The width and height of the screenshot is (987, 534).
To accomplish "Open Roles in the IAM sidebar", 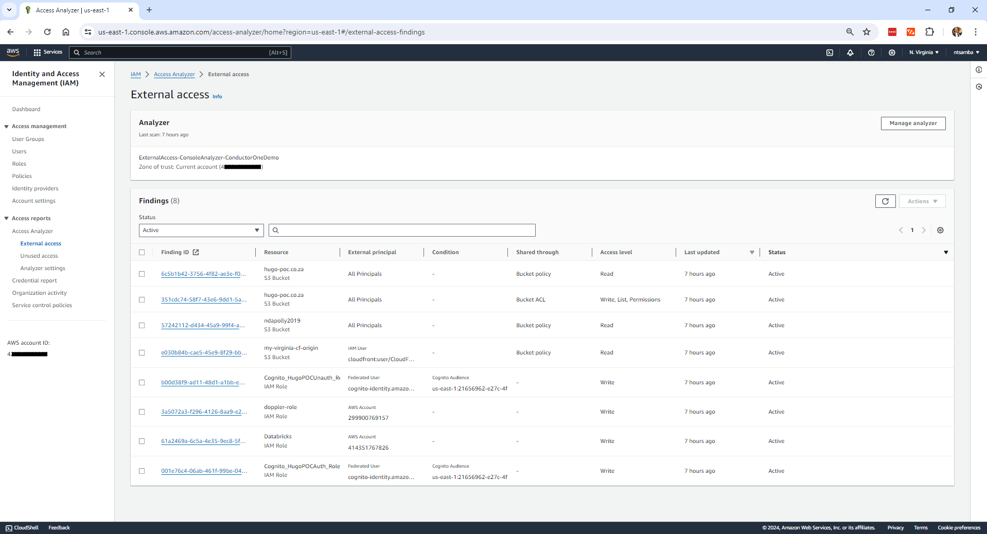I will click(x=19, y=164).
